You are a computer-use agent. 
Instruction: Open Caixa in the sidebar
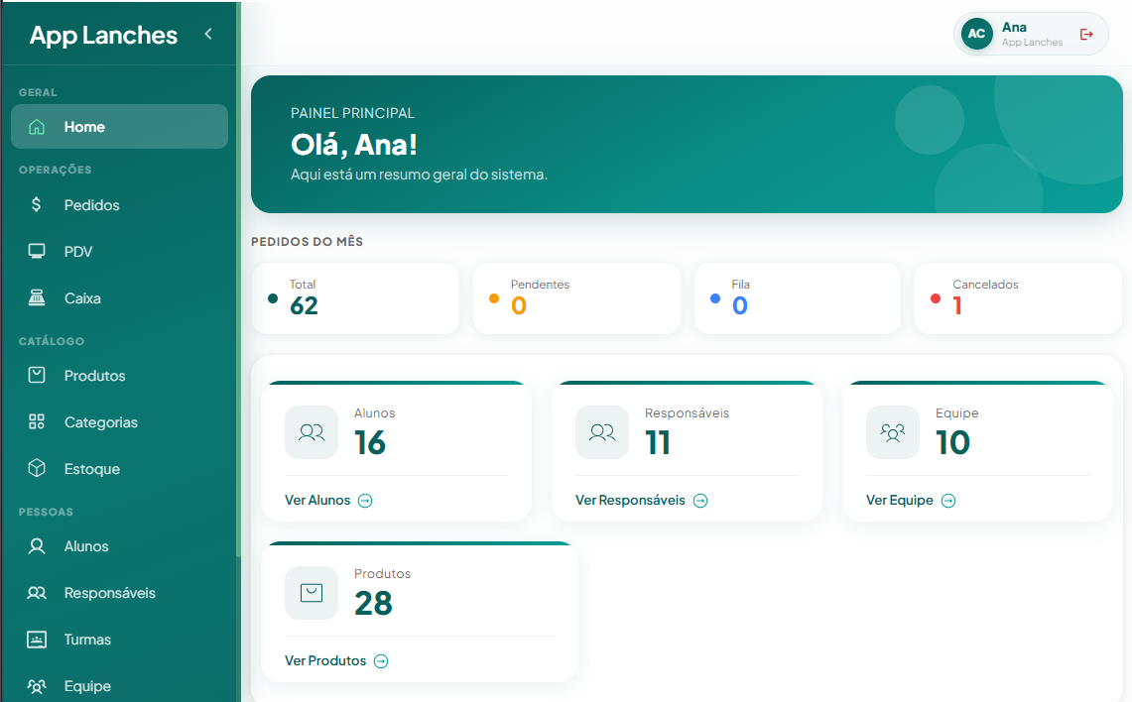[119, 298]
